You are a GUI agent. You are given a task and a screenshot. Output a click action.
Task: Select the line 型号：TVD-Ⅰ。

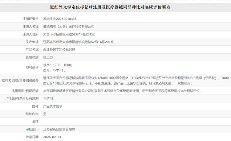pos(54,70)
